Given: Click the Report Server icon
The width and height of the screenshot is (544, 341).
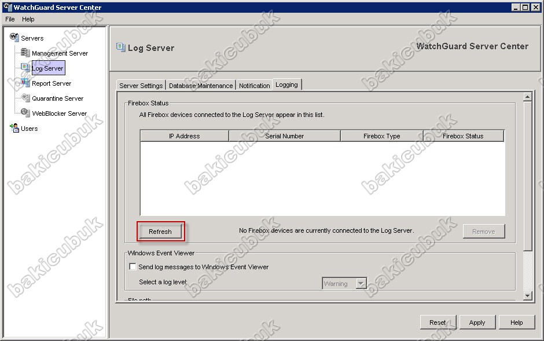Looking at the screenshot, I should (x=25, y=83).
